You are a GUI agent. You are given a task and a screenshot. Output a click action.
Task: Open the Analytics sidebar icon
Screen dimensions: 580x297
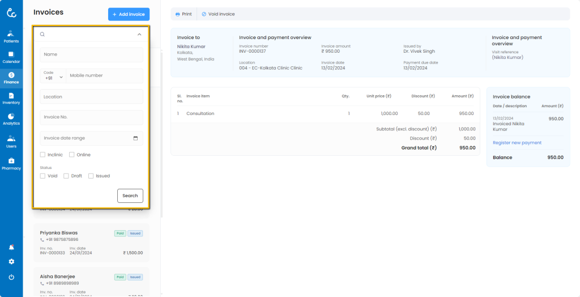11,118
